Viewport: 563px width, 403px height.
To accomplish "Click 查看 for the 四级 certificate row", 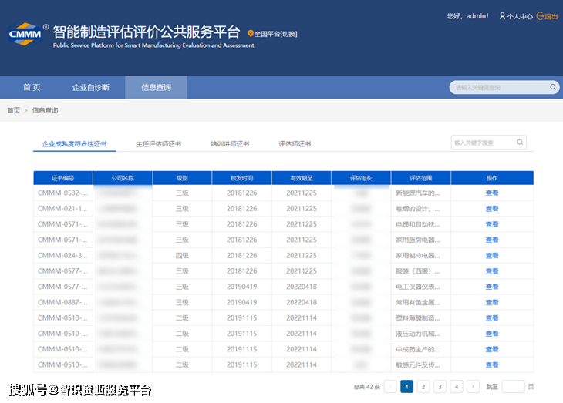I will pos(492,256).
